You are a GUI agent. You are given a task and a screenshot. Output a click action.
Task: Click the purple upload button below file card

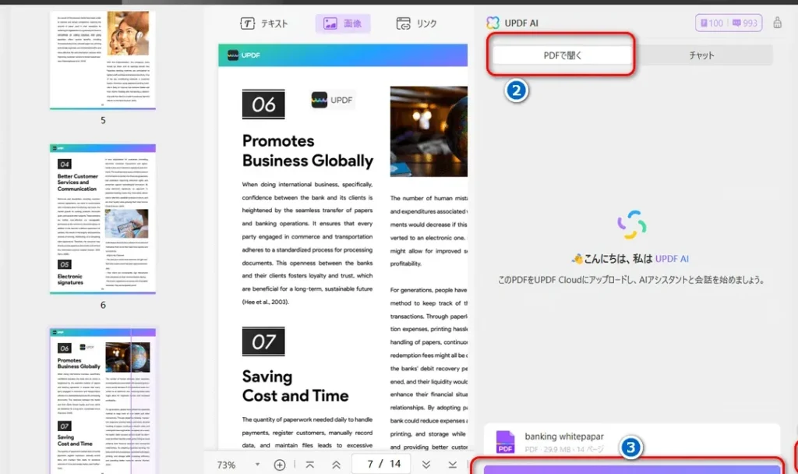point(631,469)
